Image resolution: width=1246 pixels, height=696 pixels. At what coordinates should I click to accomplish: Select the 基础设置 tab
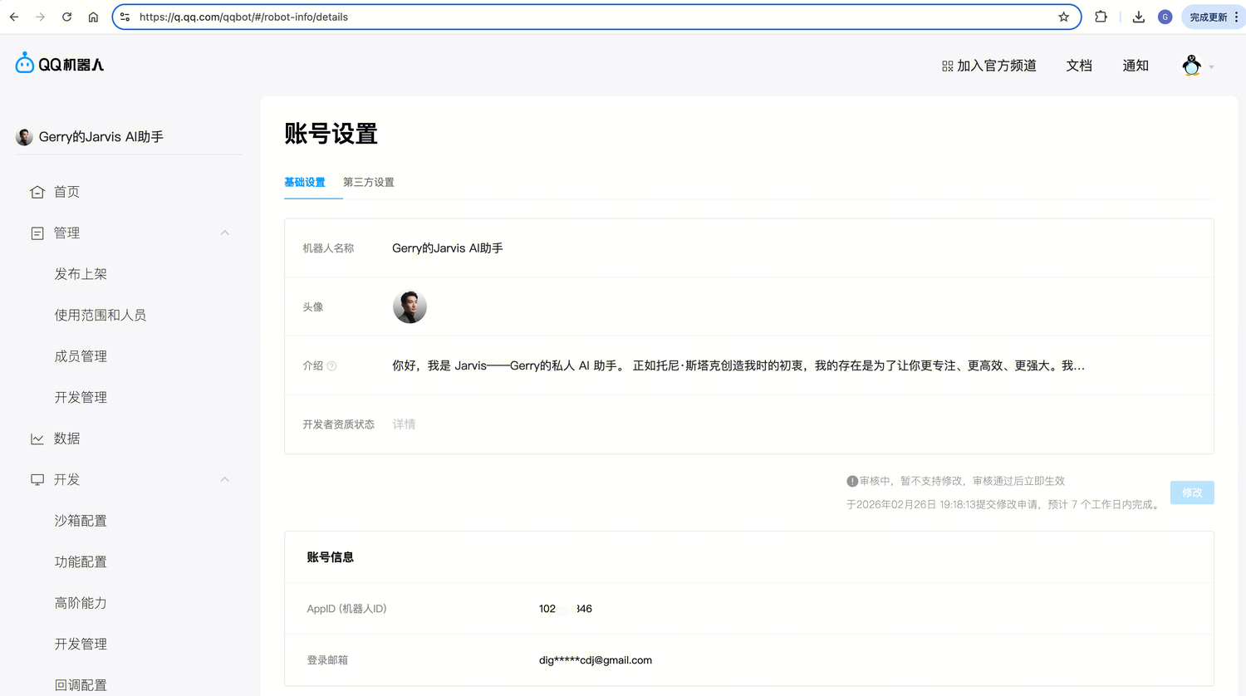pos(305,183)
